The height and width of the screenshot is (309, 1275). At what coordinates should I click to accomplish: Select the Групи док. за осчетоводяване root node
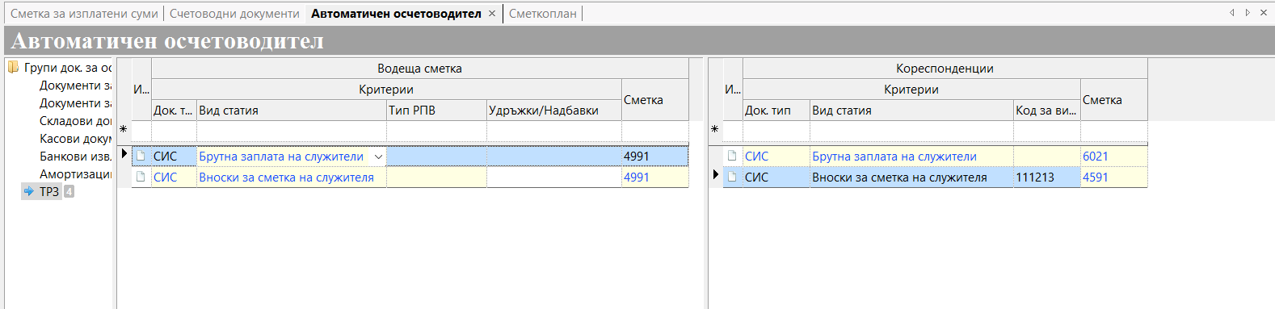point(68,68)
